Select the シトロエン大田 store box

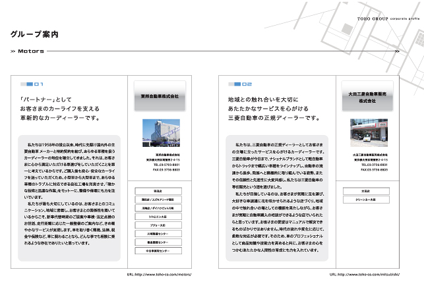(x=158, y=217)
